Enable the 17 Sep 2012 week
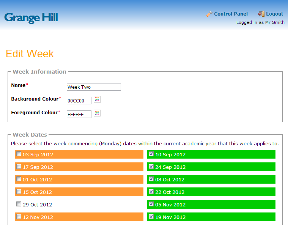This screenshot has height=225, width=288. click(19, 167)
